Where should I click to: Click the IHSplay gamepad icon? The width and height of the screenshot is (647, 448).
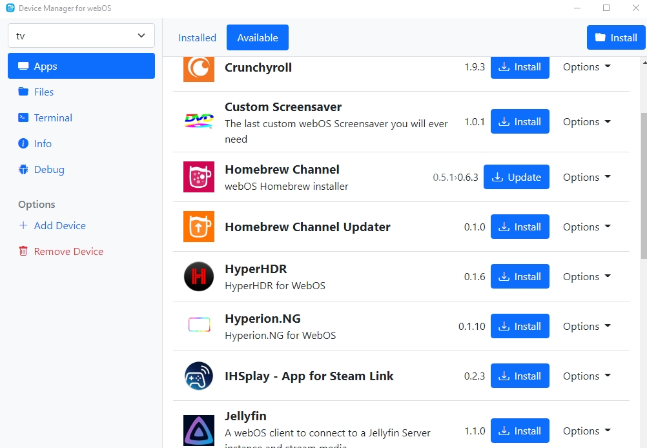point(198,376)
